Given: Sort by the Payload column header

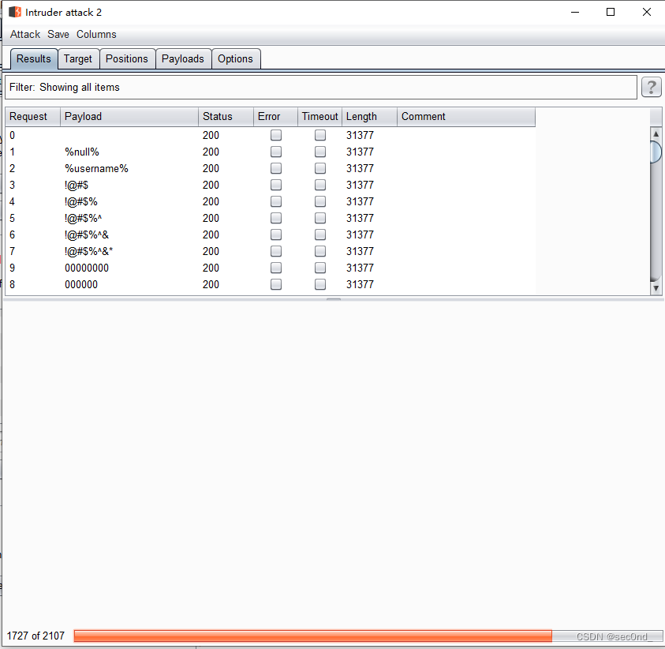Looking at the screenshot, I should 129,117.
